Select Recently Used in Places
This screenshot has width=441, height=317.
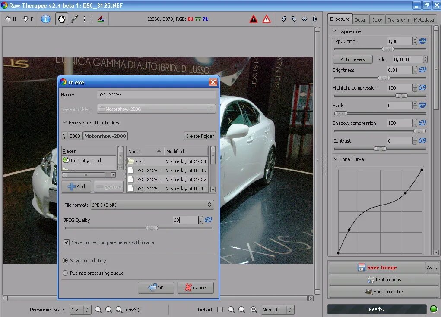pyautogui.click(x=89, y=161)
